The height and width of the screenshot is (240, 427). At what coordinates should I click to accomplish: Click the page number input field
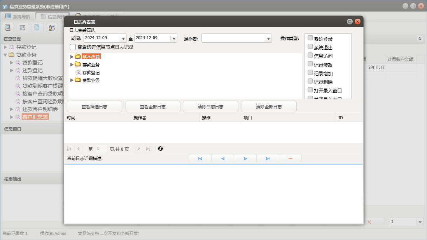coord(101,149)
